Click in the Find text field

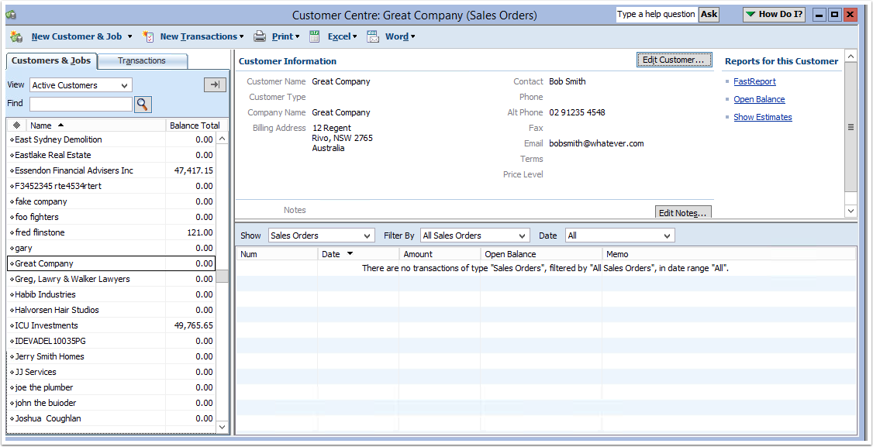coord(81,104)
